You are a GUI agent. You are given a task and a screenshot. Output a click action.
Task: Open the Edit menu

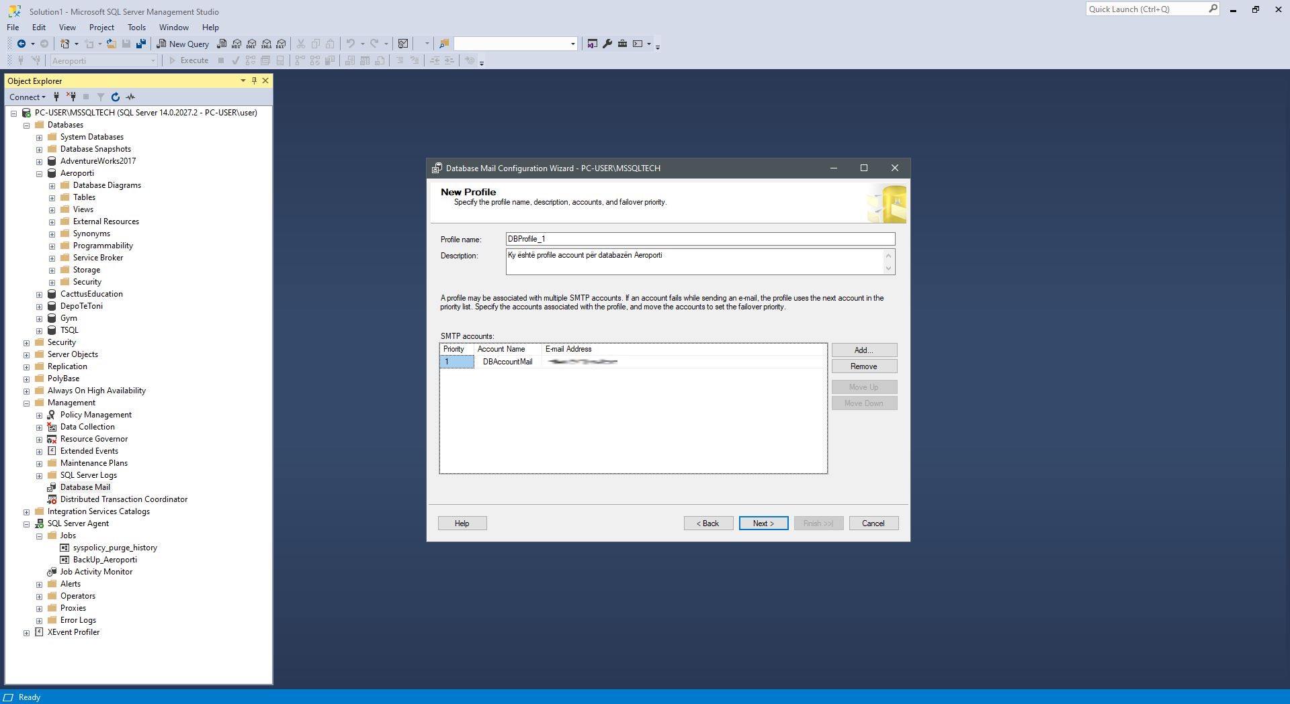tap(39, 28)
